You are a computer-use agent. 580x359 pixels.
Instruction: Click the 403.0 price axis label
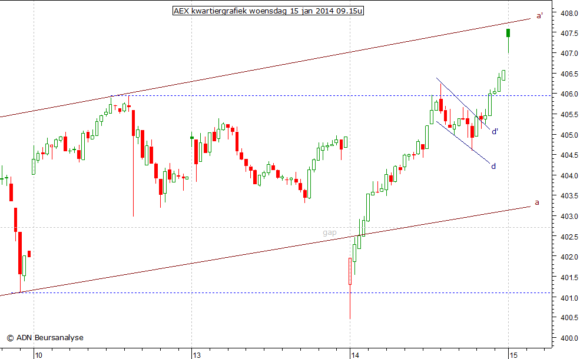pos(569,217)
